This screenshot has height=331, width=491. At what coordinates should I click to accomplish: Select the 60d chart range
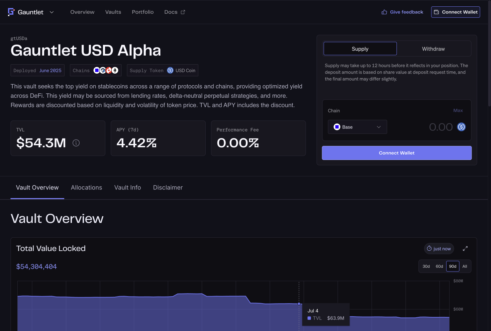439,266
